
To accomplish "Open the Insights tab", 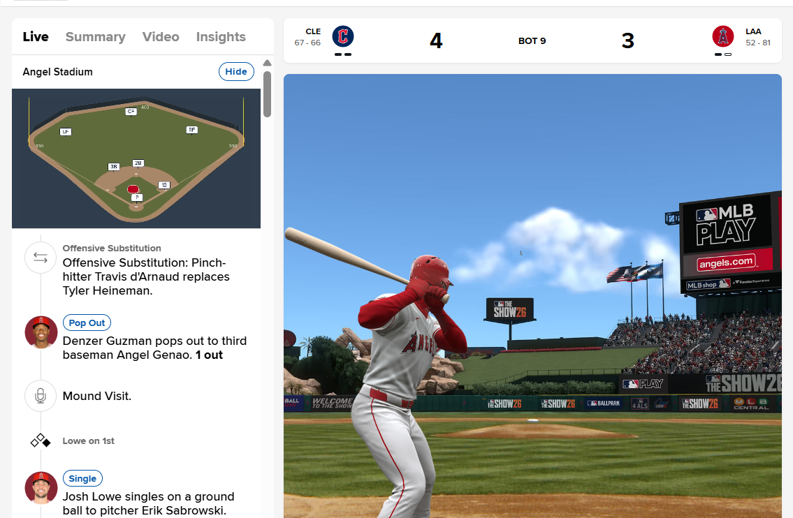I will (x=221, y=37).
